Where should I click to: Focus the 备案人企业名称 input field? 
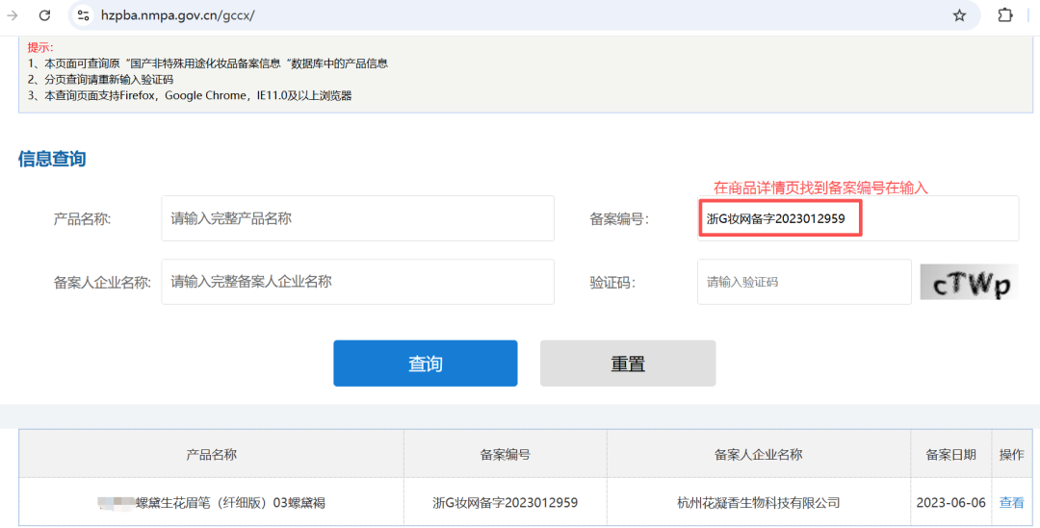click(357, 282)
